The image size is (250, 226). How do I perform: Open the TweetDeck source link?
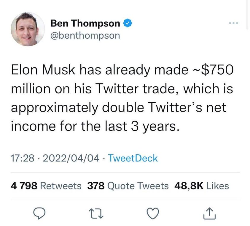pyautogui.click(x=133, y=158)
